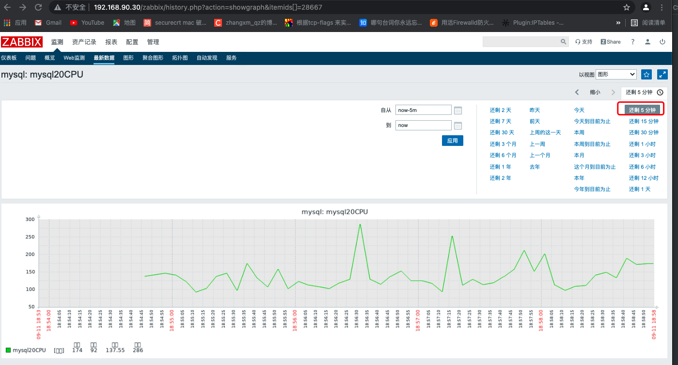The image size is (678, 365).
Task: Open calendar picker beside the 自从 field
Action: (x=458, y=111)
